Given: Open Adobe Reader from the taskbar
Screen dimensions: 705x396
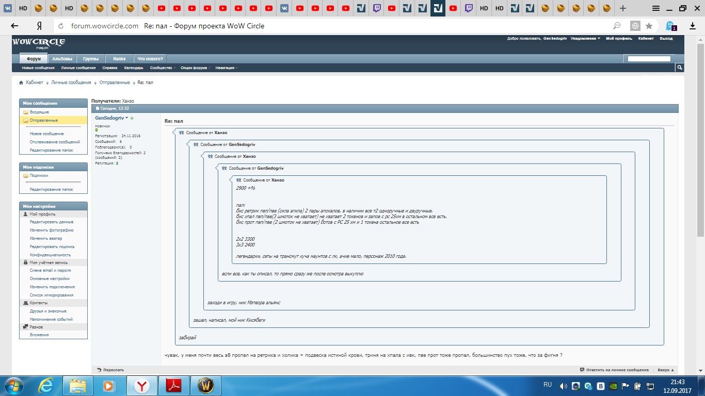Looking at the screenshot, I should (x=173, y=385).
